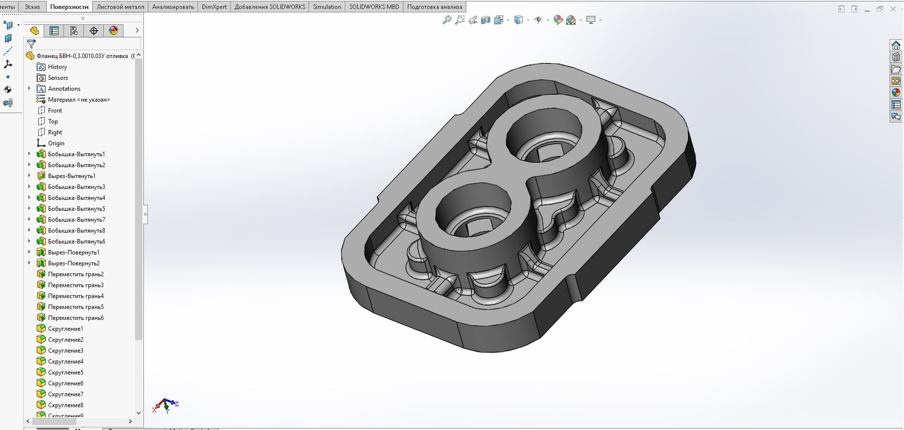Open the Edit Appearance tool
This screenshot has height=430, width=904.
[x=558, y=20]
